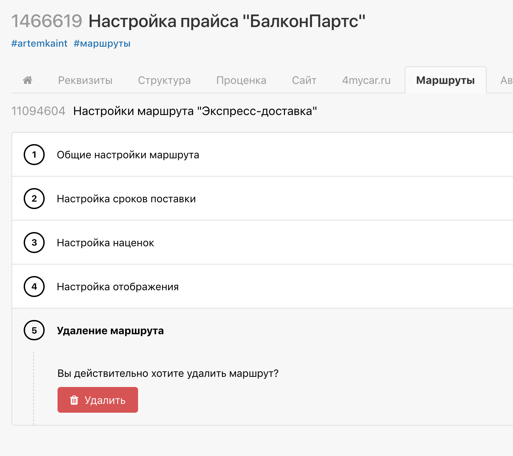Open the #маршруты hashtag link
This screenshot has width=513, height=456.
[102, 43]
